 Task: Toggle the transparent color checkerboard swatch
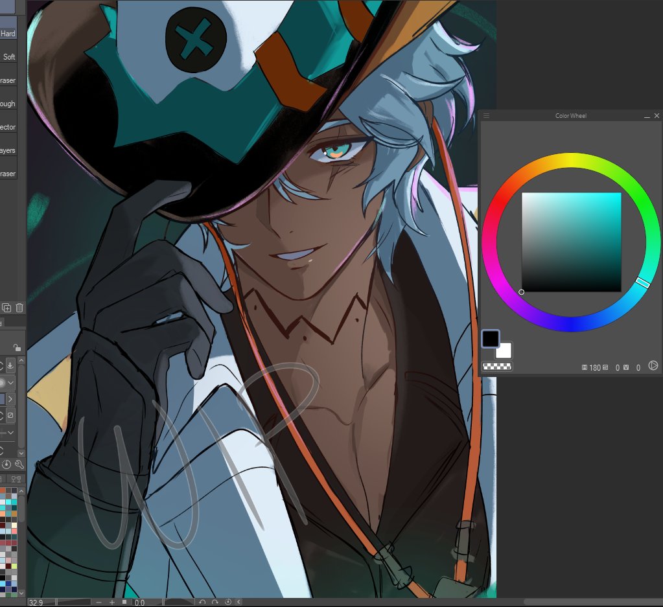coord(496,367)
